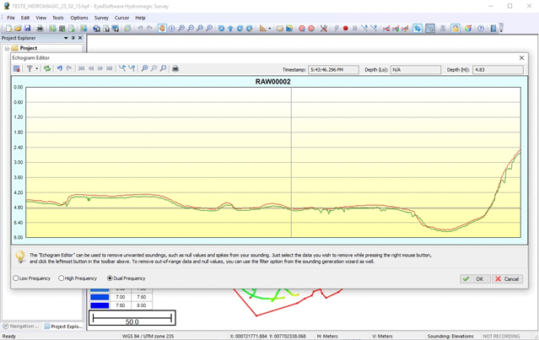Click the legend cell showing 8.00
The image size is (539, 340).
coord(141,305)
